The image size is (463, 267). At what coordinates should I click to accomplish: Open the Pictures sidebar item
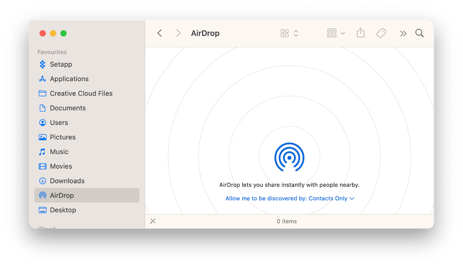click(x=62, y=137)
